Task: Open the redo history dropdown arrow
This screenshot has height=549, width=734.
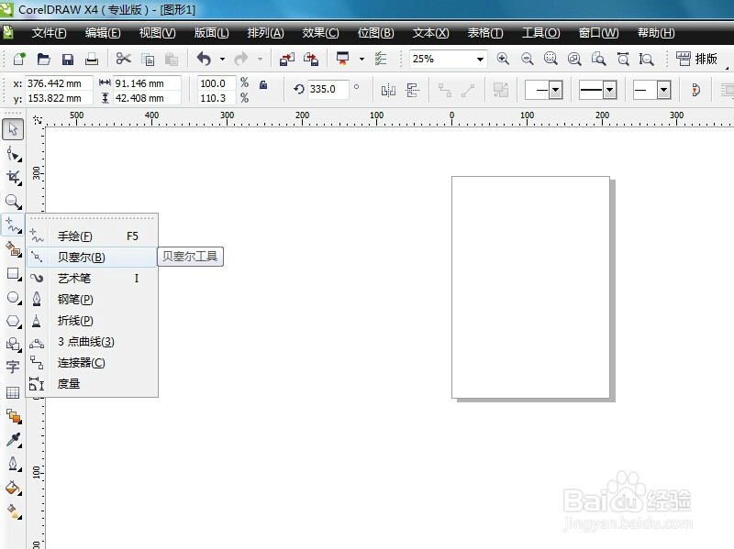Action: [x=260, y=59]
